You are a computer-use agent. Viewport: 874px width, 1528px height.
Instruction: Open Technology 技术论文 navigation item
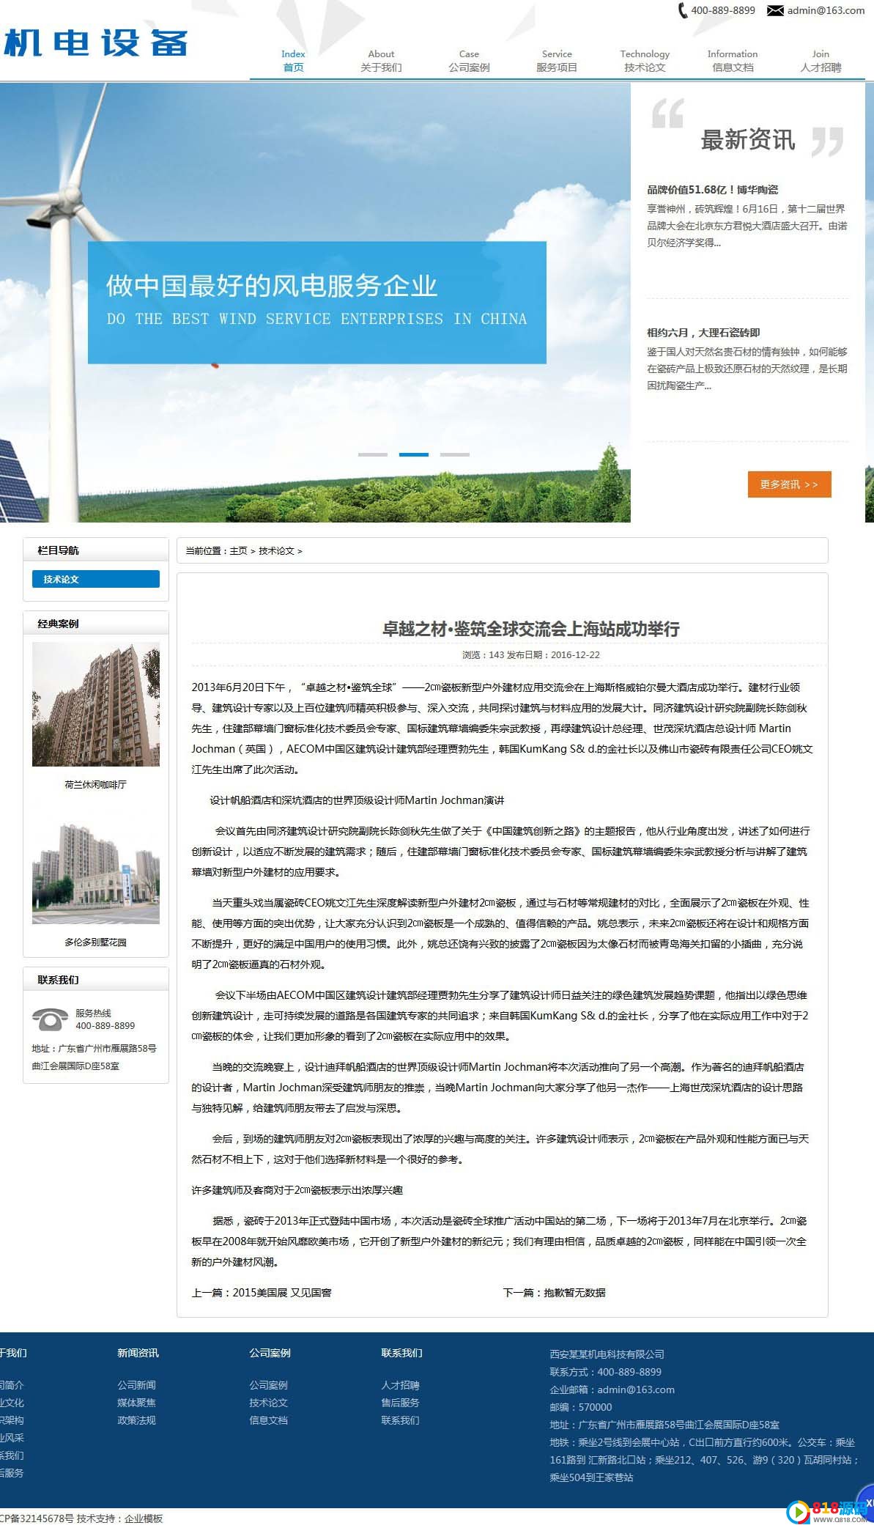[x=645, y=61]
